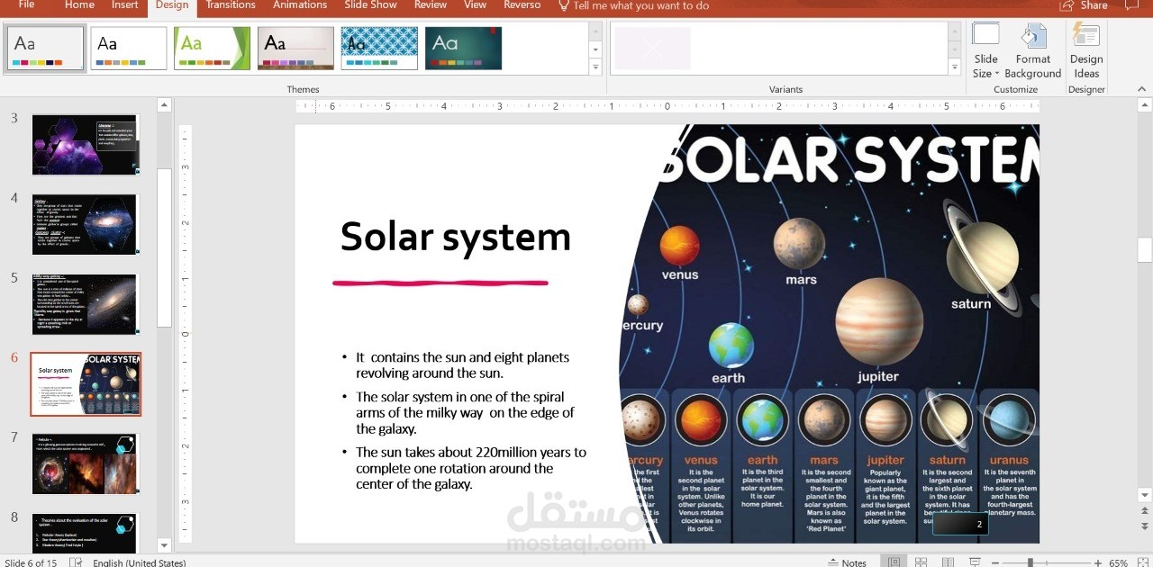Click slide panel scrollbar up arrow
The width and height of the screenshot is (1153, 567).
(164, 105)
